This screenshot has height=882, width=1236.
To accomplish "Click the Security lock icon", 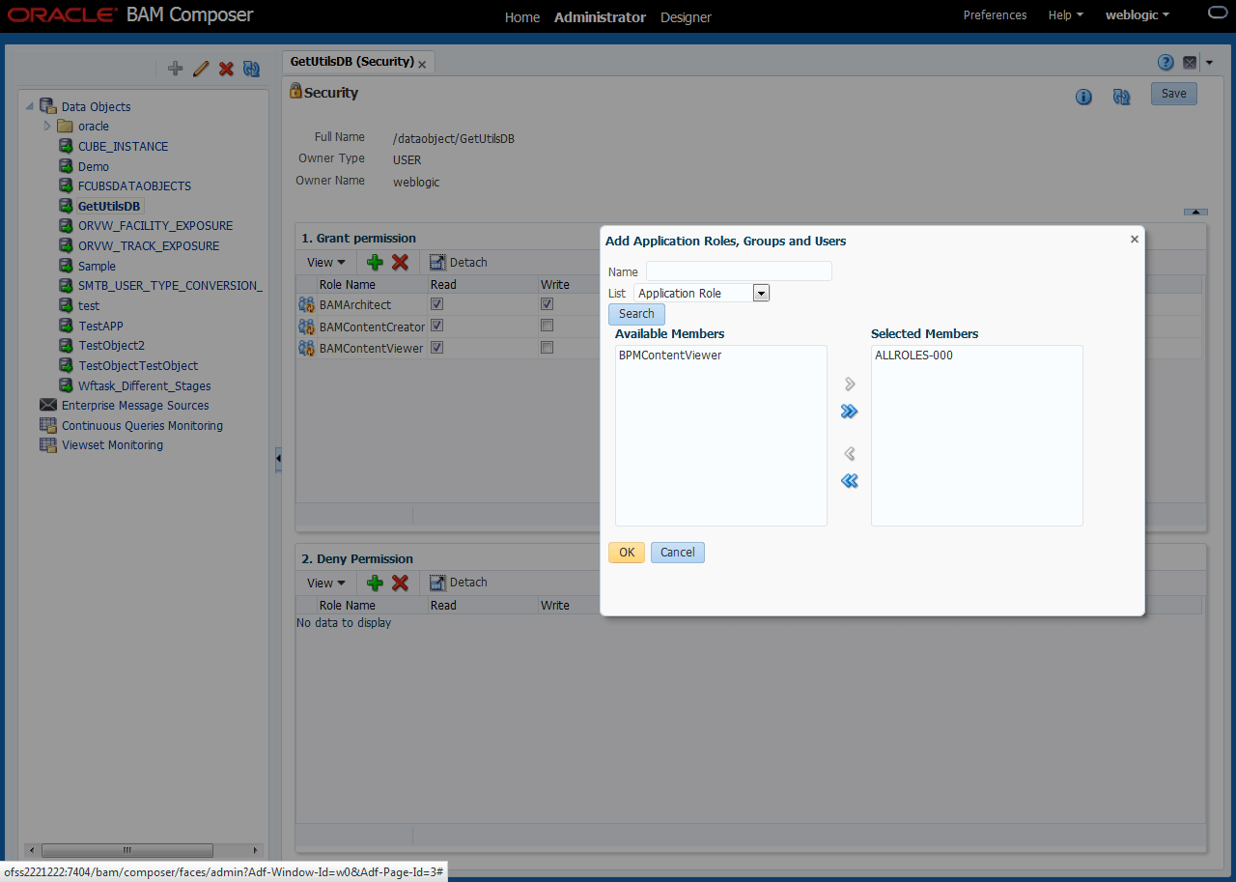I will (x=295, y=91).
